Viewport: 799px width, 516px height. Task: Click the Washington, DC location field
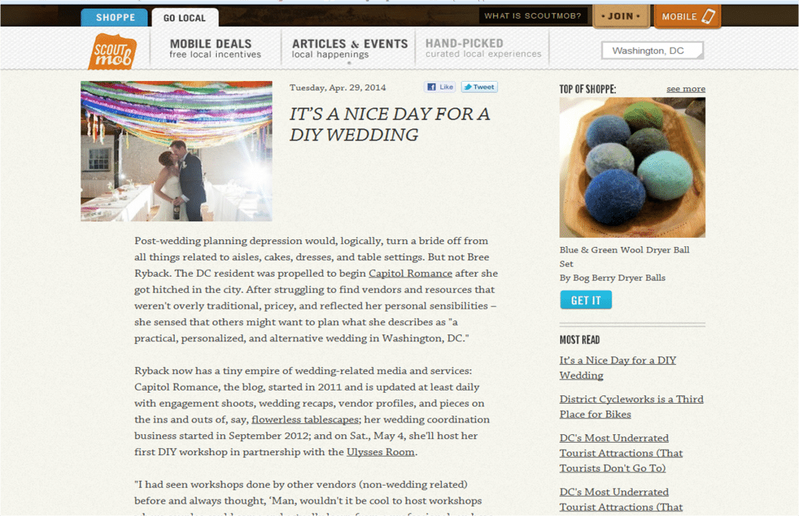(x=652, y=51)
